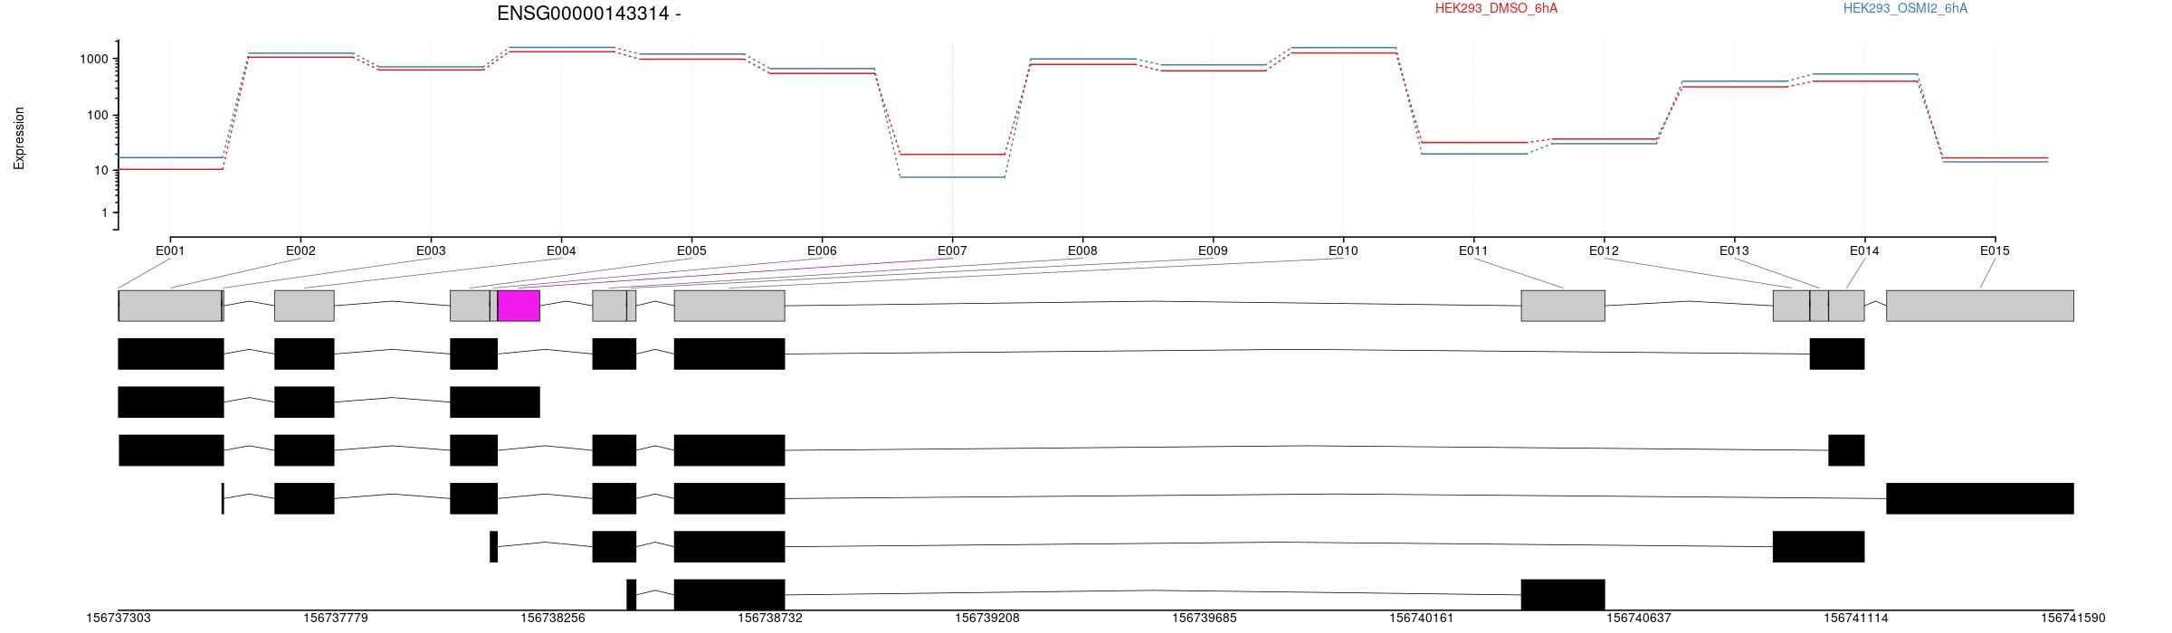
Task: Click genomic coordinate 156738256
Action: tap(553, 619)
